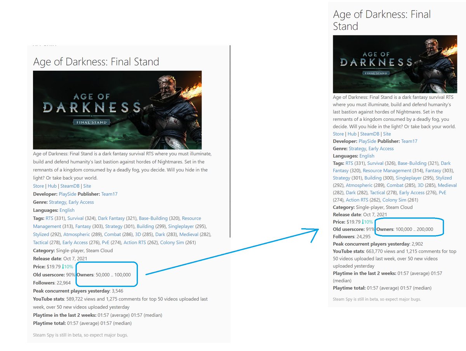Click the Singleplayer tag in right panel
Viewport: 466px width, 351px height.
tap(409, 178)
